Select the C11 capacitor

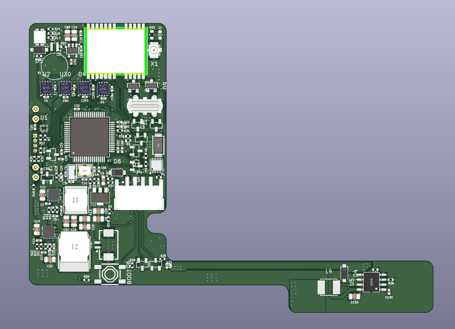pyautogui.click(x=43, y=195)
